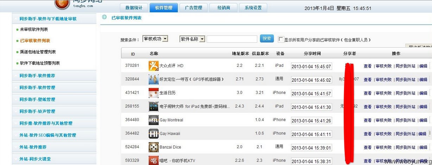Click the Gay Montreal MTL icon
Image resolution: width=432 pixels, height=165 pixels.
[x=154, y=120]
